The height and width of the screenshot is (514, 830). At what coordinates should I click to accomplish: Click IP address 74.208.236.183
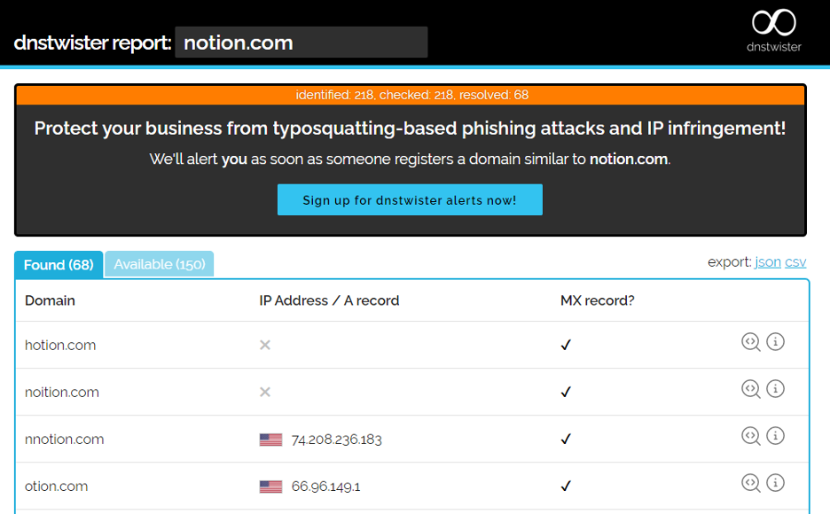337,440
